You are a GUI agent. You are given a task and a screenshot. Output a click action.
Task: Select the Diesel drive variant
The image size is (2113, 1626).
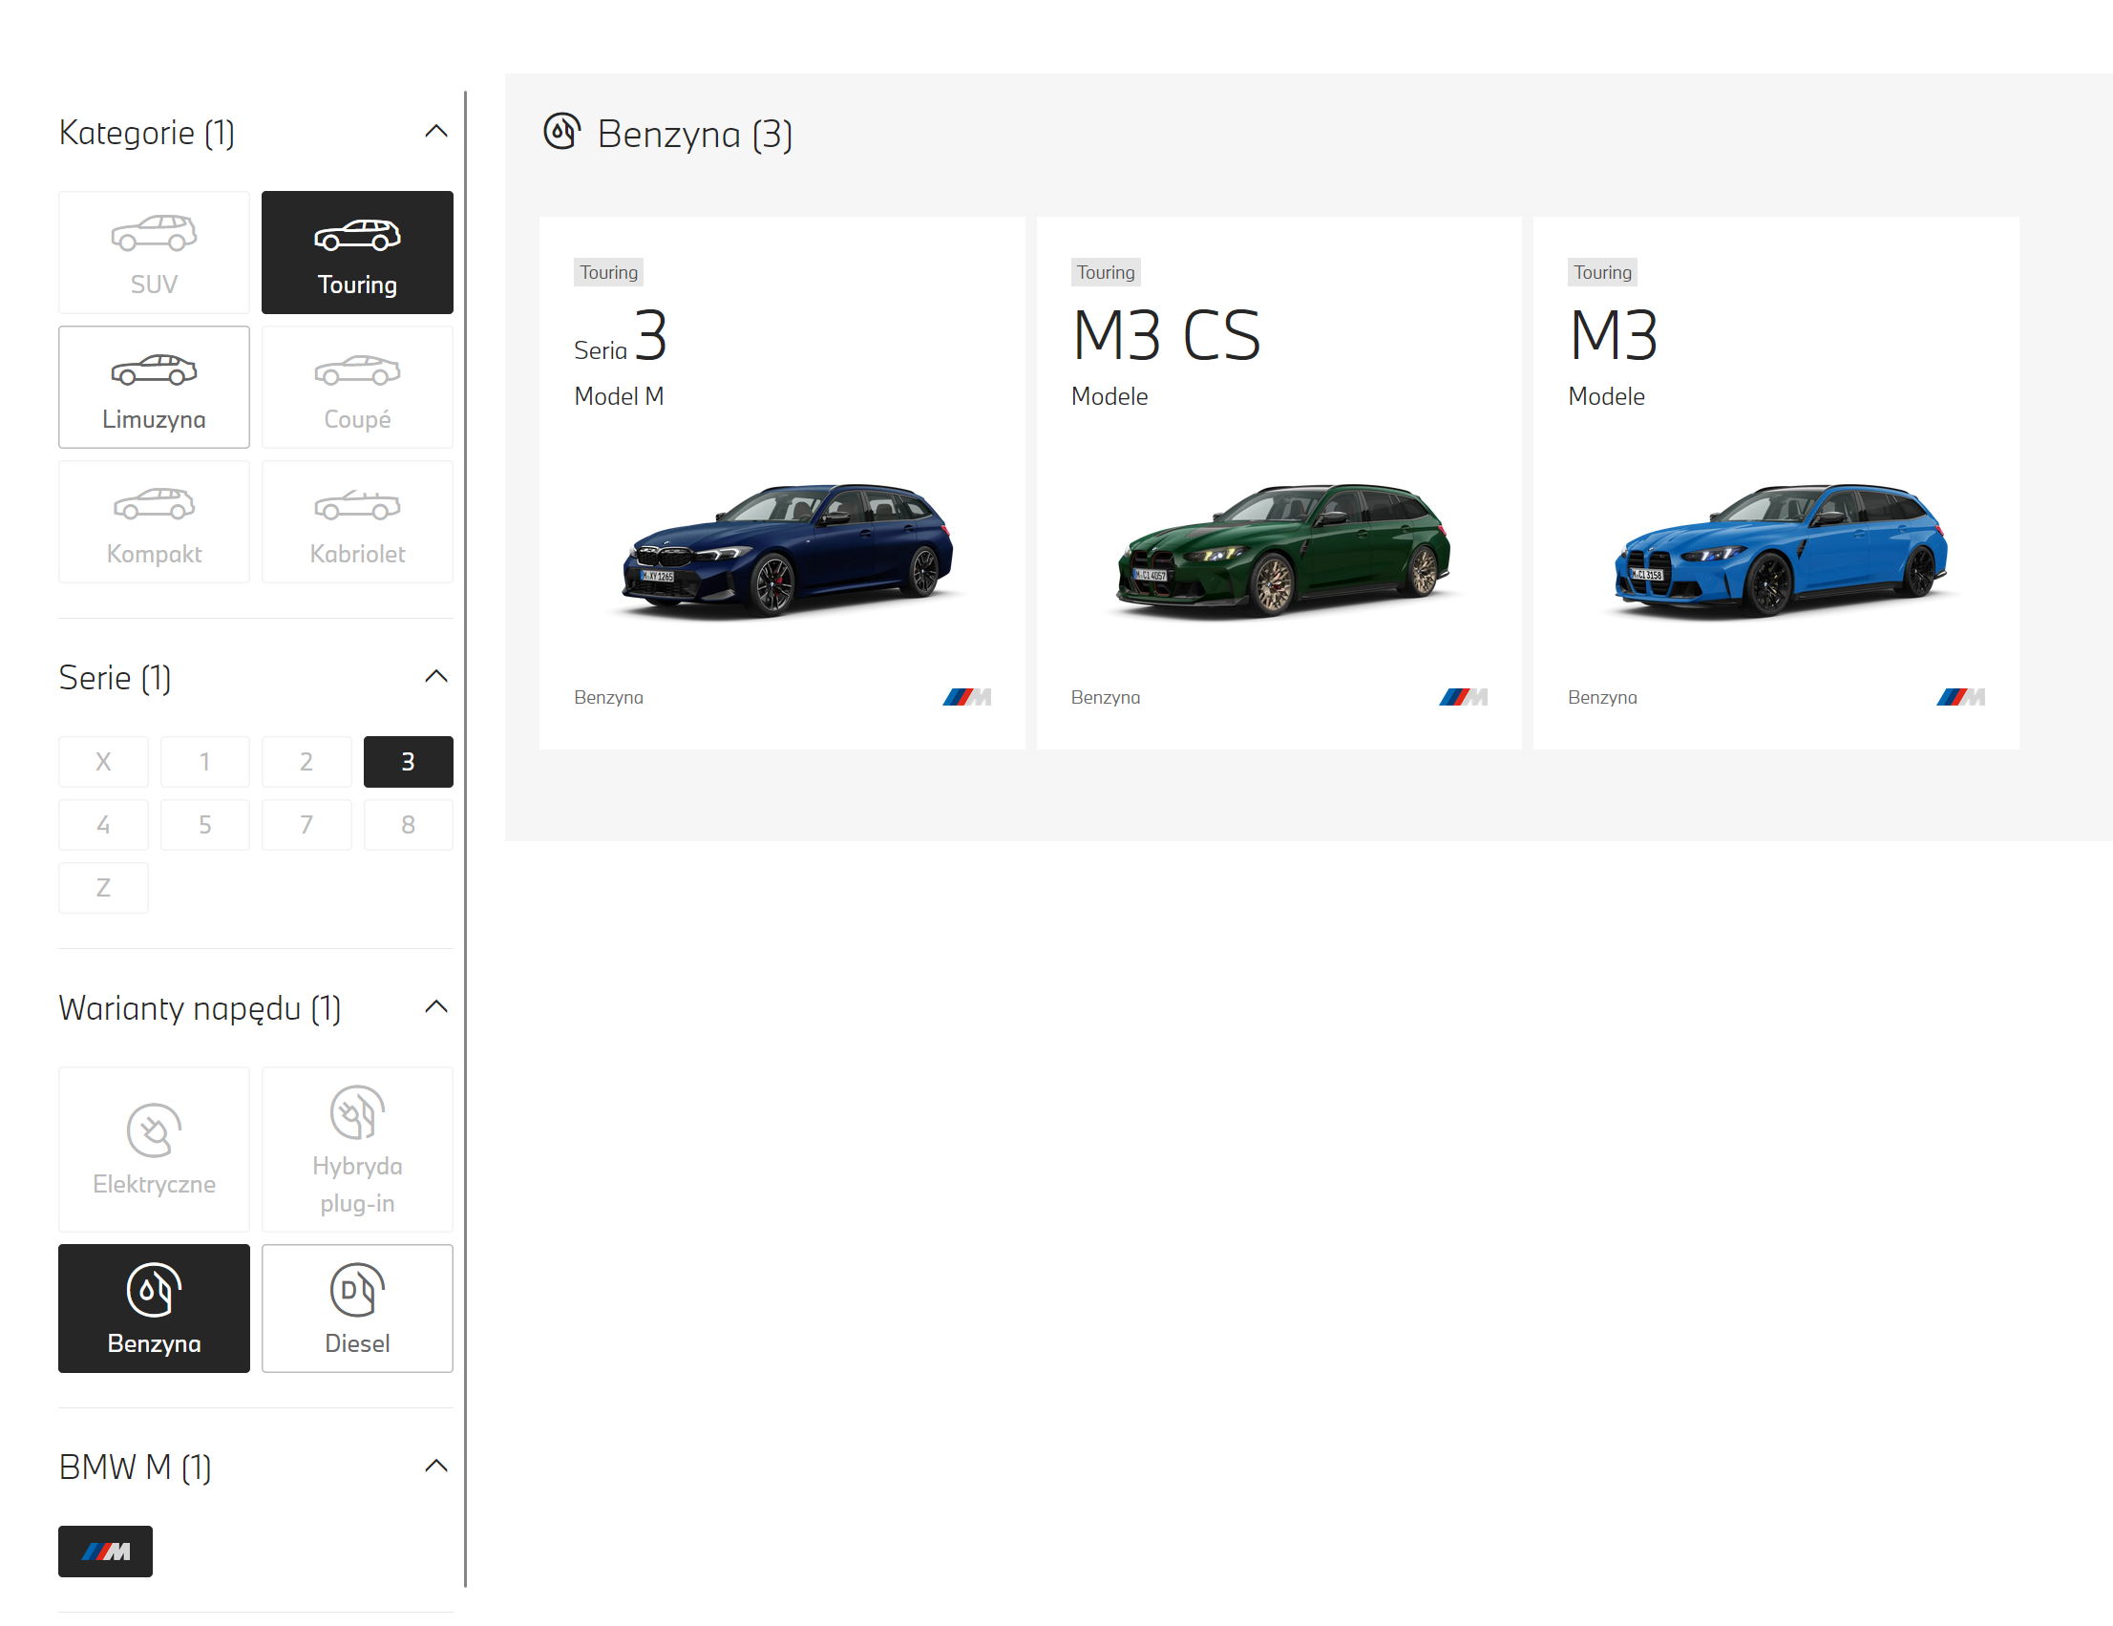(x=357, y=1308)
